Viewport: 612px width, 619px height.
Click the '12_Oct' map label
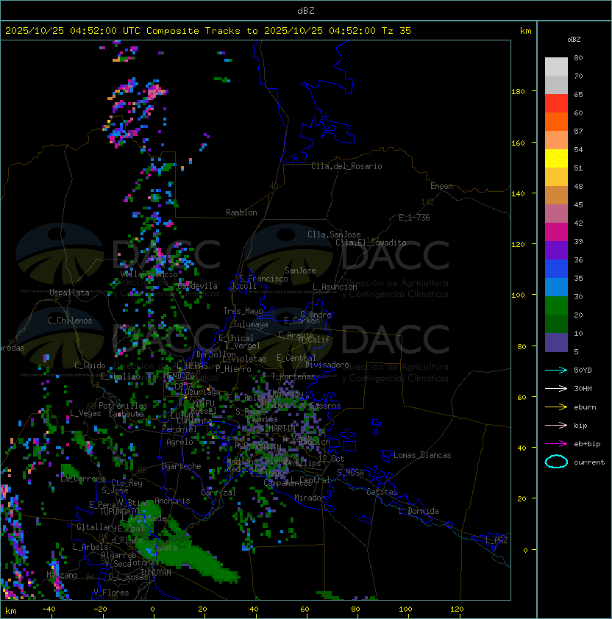click(331, 459)
